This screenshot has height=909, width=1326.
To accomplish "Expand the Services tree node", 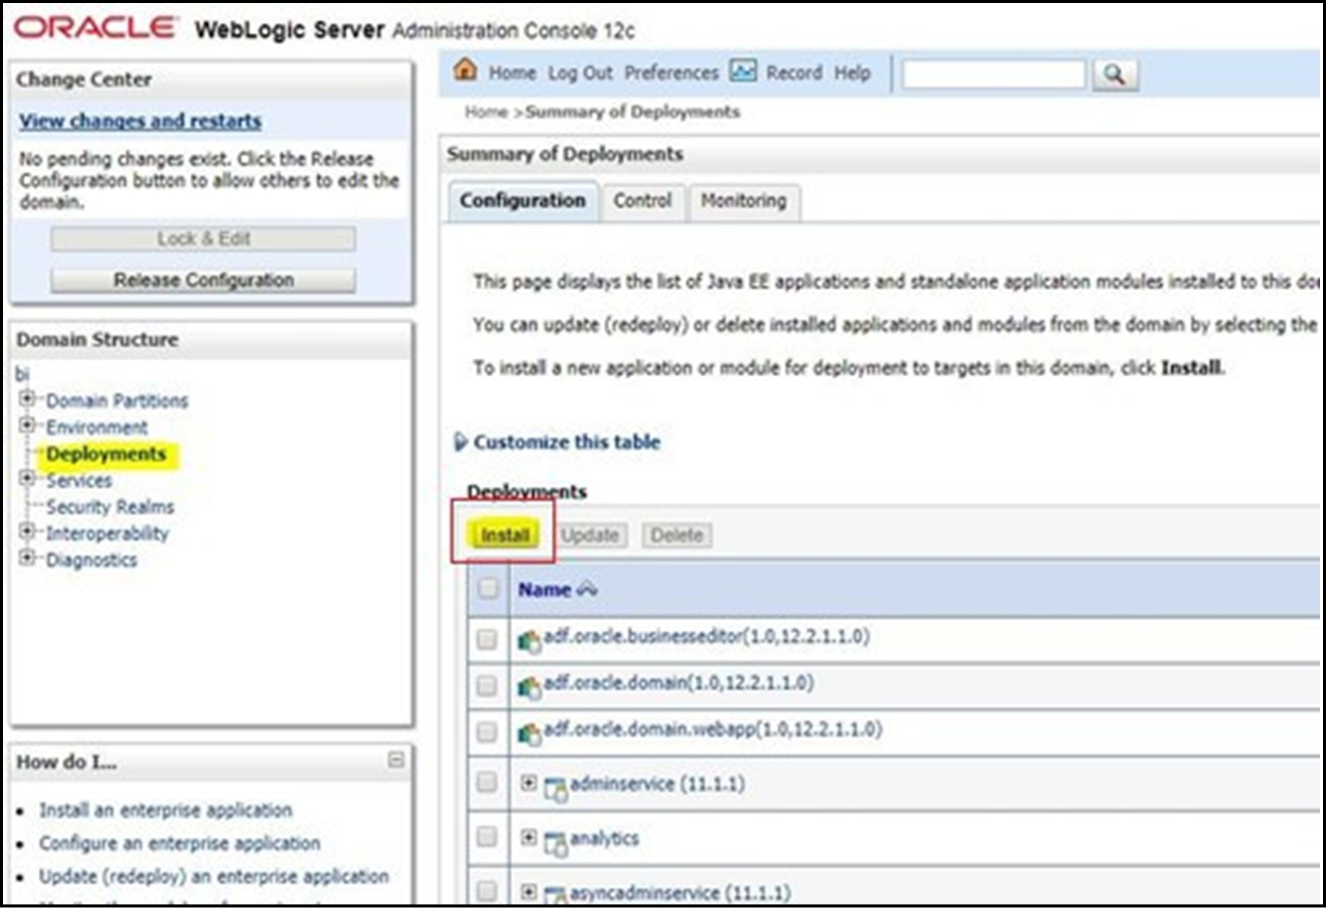I will click(x=27, y=479).
